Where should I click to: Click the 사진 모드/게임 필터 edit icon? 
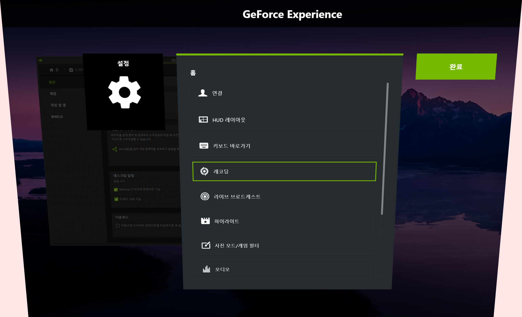coord(206,245)
